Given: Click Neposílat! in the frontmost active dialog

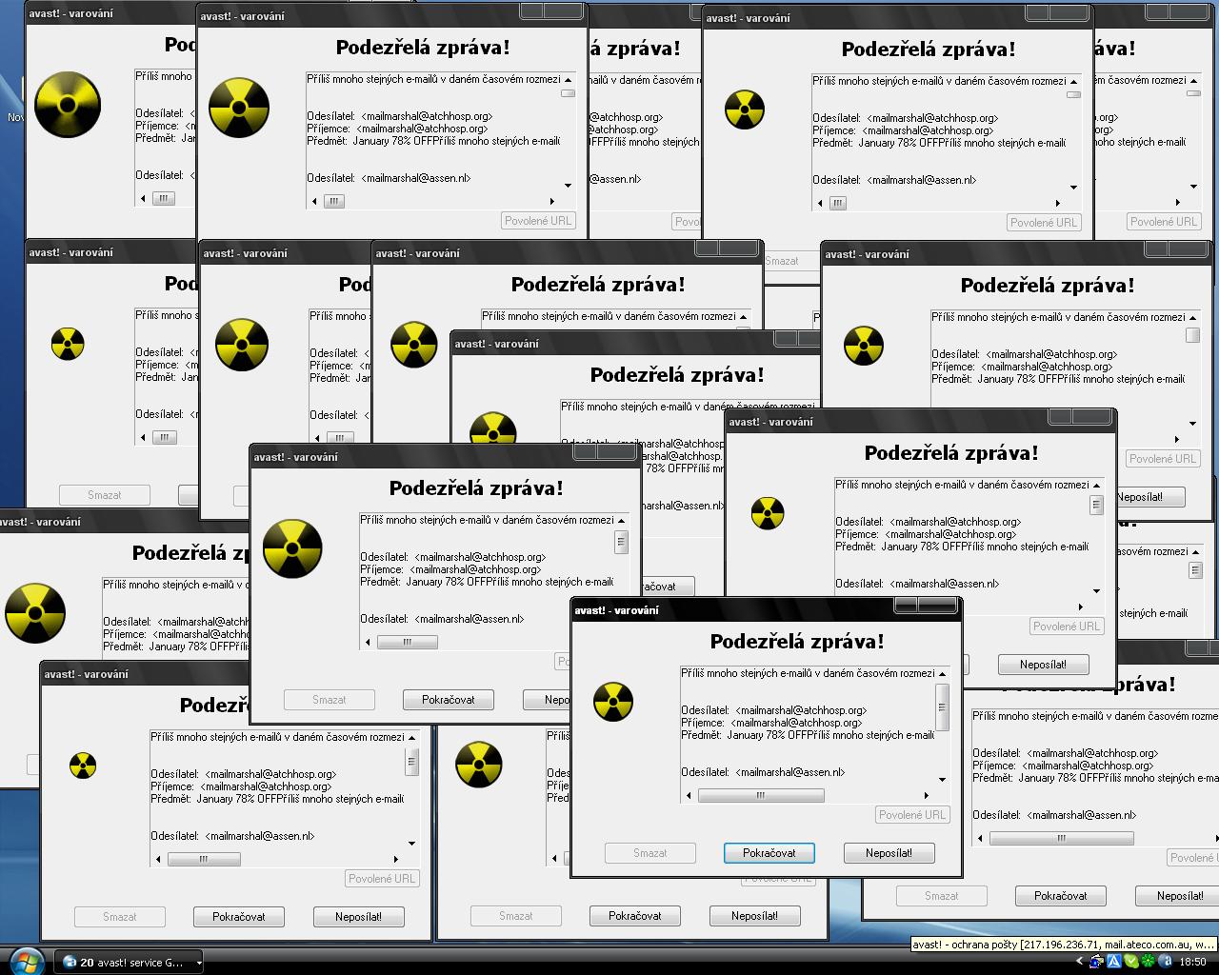Looking at the screenshot, I should (889, 853).
